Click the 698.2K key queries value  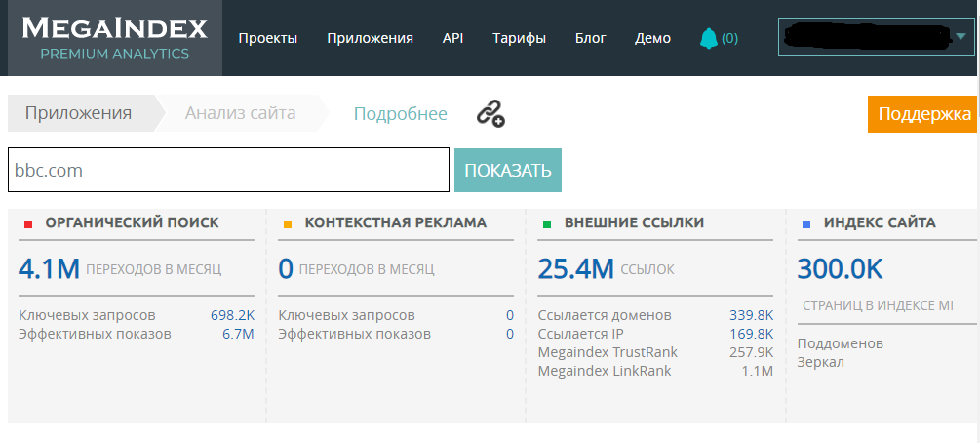(x=232, y=315)
